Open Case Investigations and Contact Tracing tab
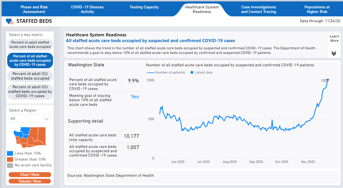 [258, 10]
